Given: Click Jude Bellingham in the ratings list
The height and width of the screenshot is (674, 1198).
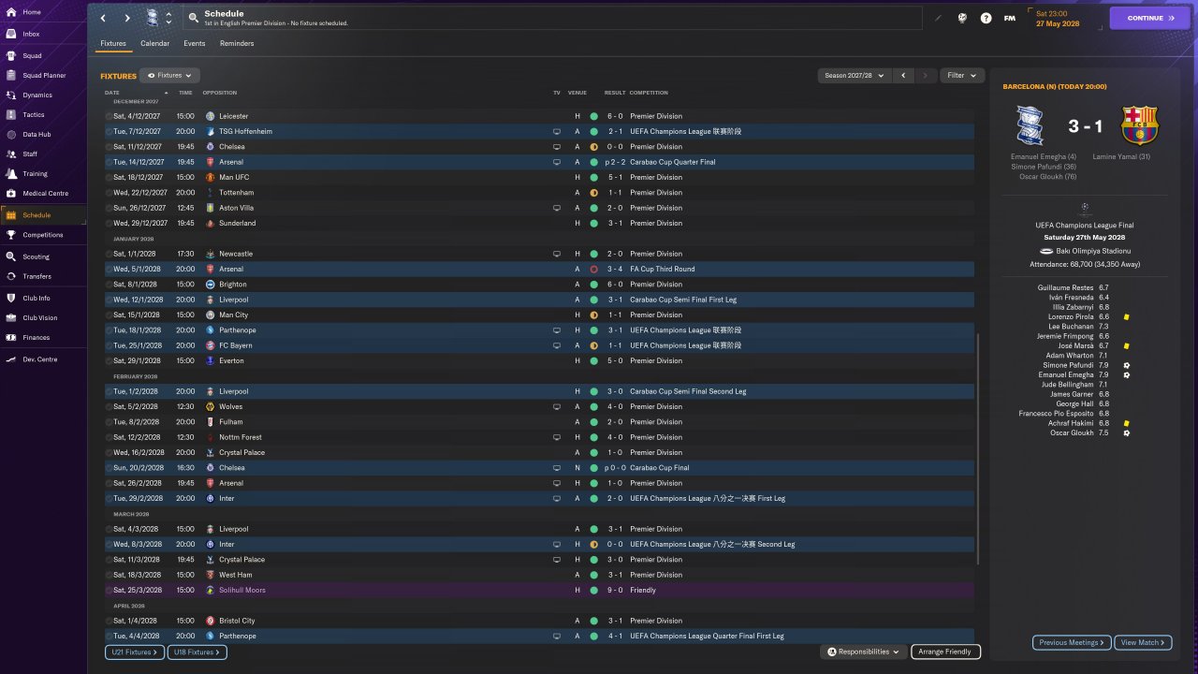Looking at the screenshot, I should tap(1067, 385).
